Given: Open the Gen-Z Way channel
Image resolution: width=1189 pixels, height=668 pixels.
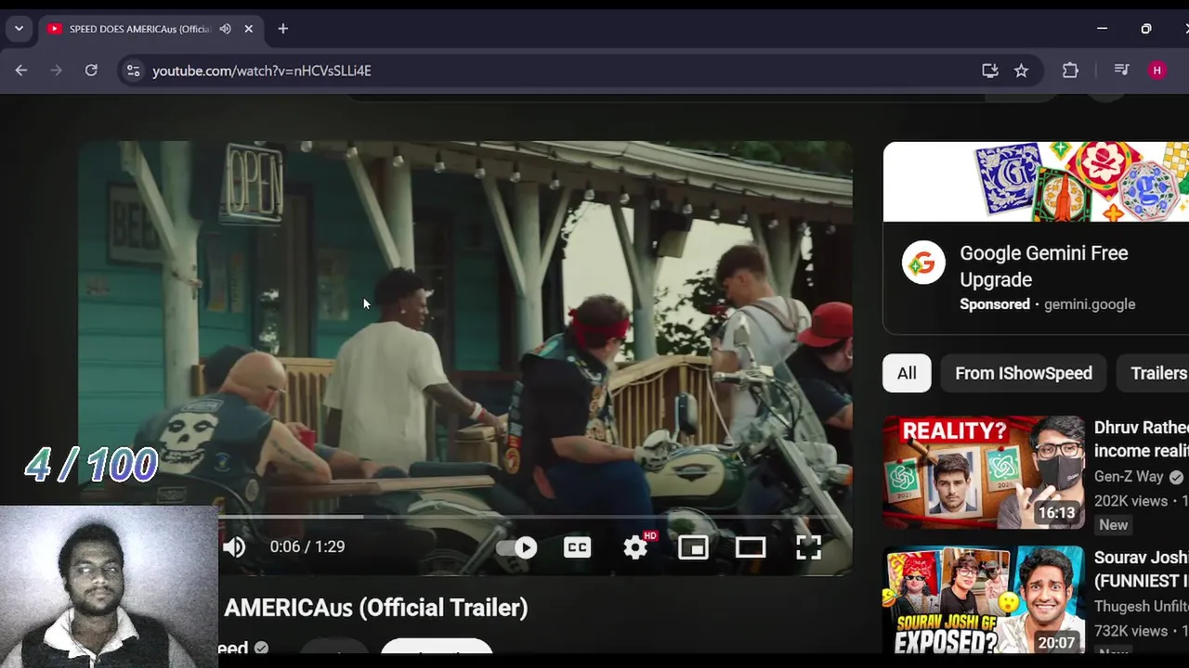Looking at the screenshot, I should tap(1129, 476).
